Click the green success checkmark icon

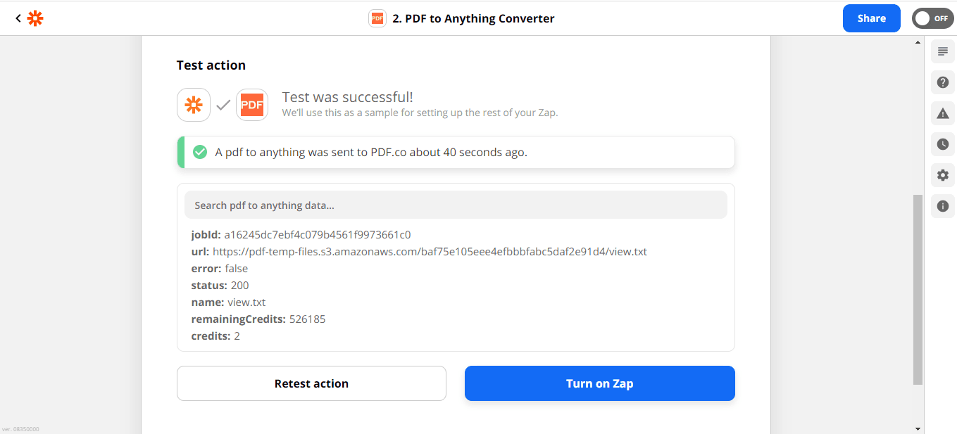coord(199,152)
